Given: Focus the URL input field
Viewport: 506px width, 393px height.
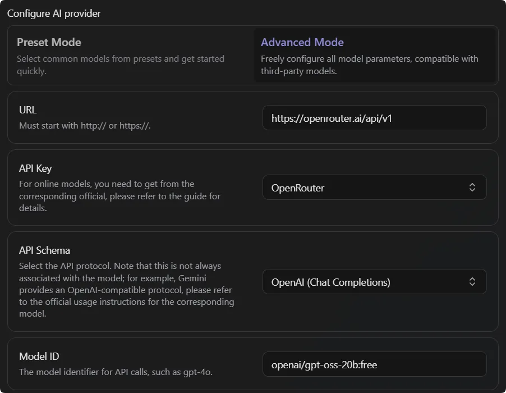Looking at the screenshot, I should [x=374, y=118].
